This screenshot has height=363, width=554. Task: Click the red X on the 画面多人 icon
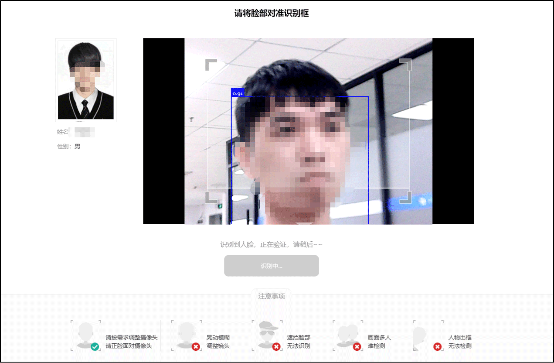357,347
